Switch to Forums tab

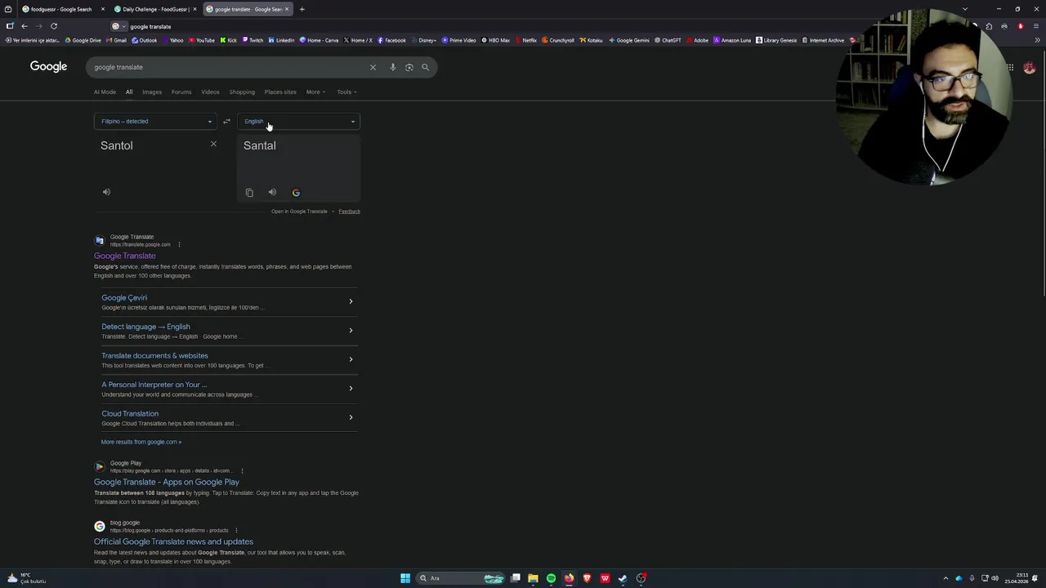pos(181,92)
